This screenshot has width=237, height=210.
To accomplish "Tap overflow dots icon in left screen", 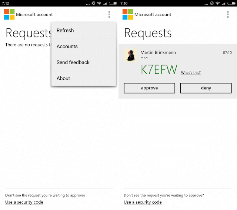I will click(x=109, y=14).
